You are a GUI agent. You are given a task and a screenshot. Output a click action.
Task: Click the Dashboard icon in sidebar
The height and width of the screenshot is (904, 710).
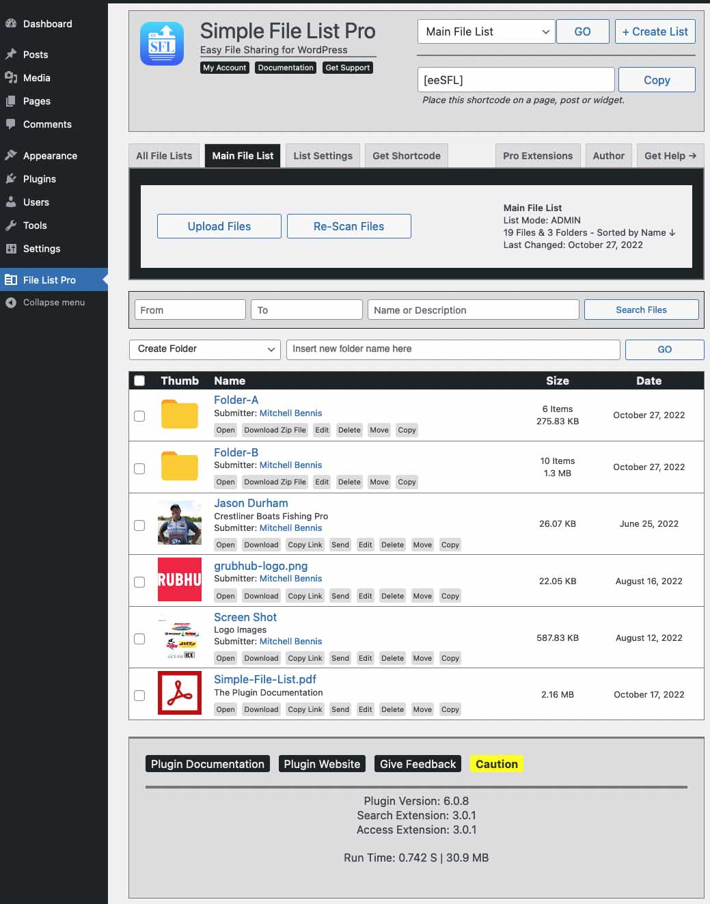pyautogui.click(x=11, y=23)
